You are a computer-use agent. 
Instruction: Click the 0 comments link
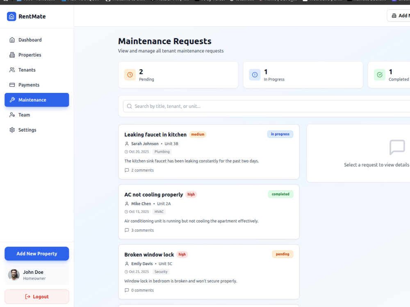point(142,290)
